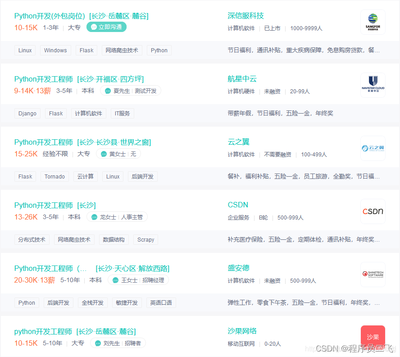The height and width of the screenshot is (357, 400).
Task: Click the 立即沟通 chat button
Action: [x=106, y=27]
